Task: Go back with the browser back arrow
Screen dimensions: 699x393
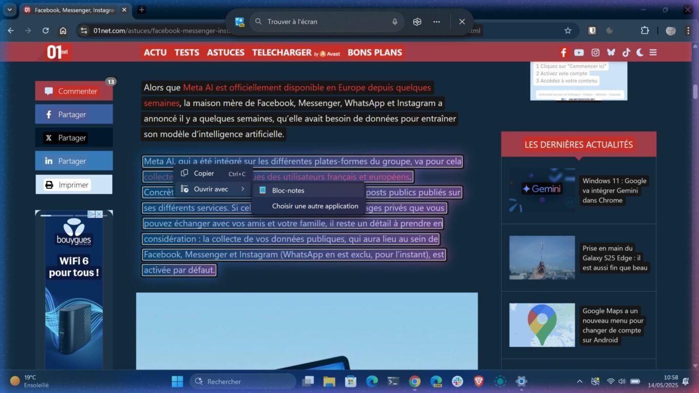Action: pyautogui.click(x=11, y=31)
